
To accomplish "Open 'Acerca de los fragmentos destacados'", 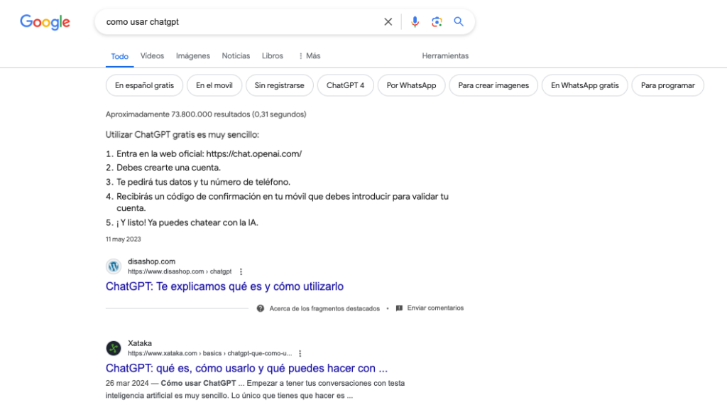I will point(324,308).
